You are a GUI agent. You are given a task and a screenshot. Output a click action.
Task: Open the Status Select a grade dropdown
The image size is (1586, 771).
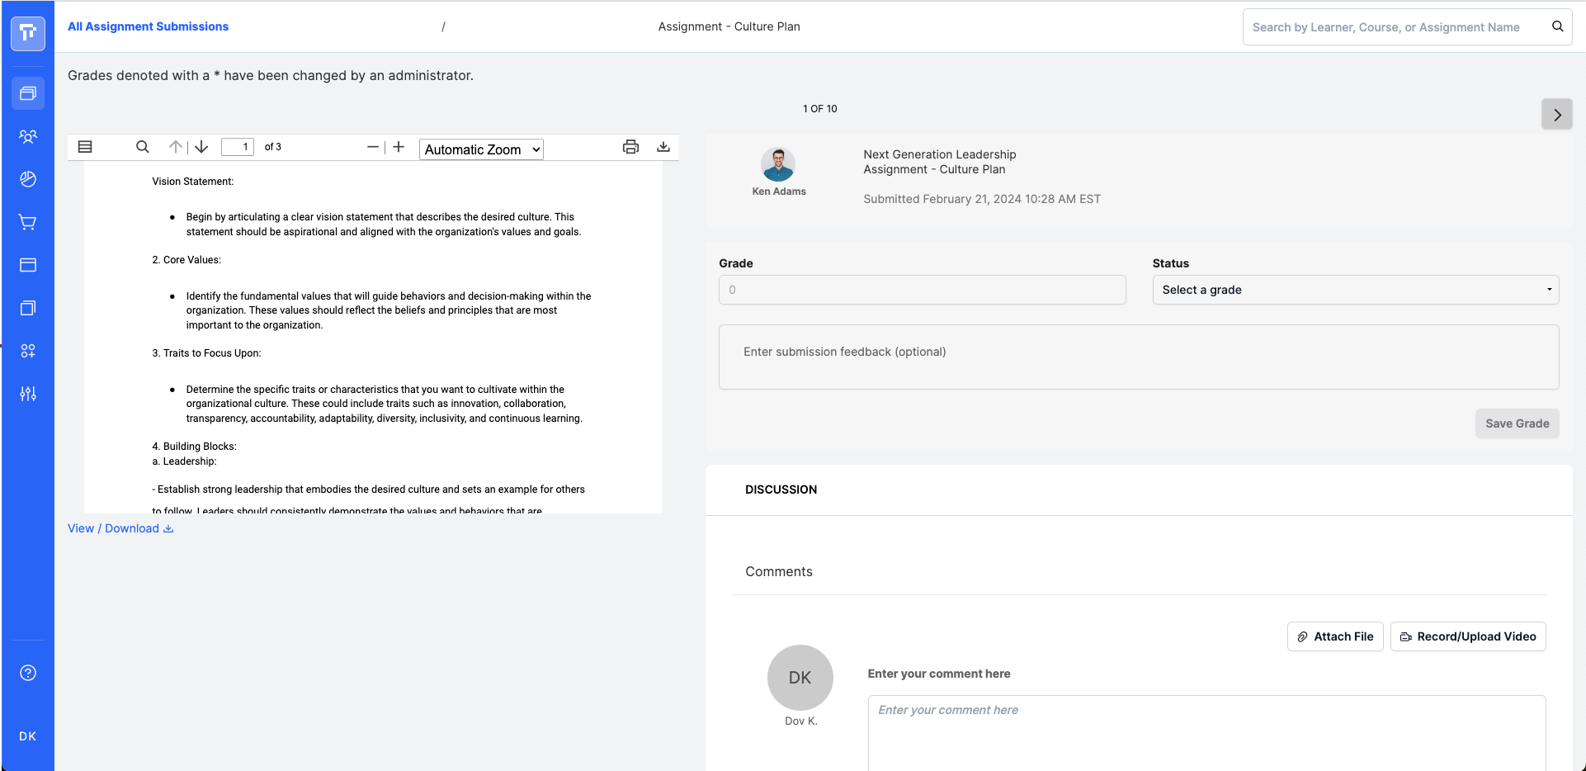[x=1356, y=290]
